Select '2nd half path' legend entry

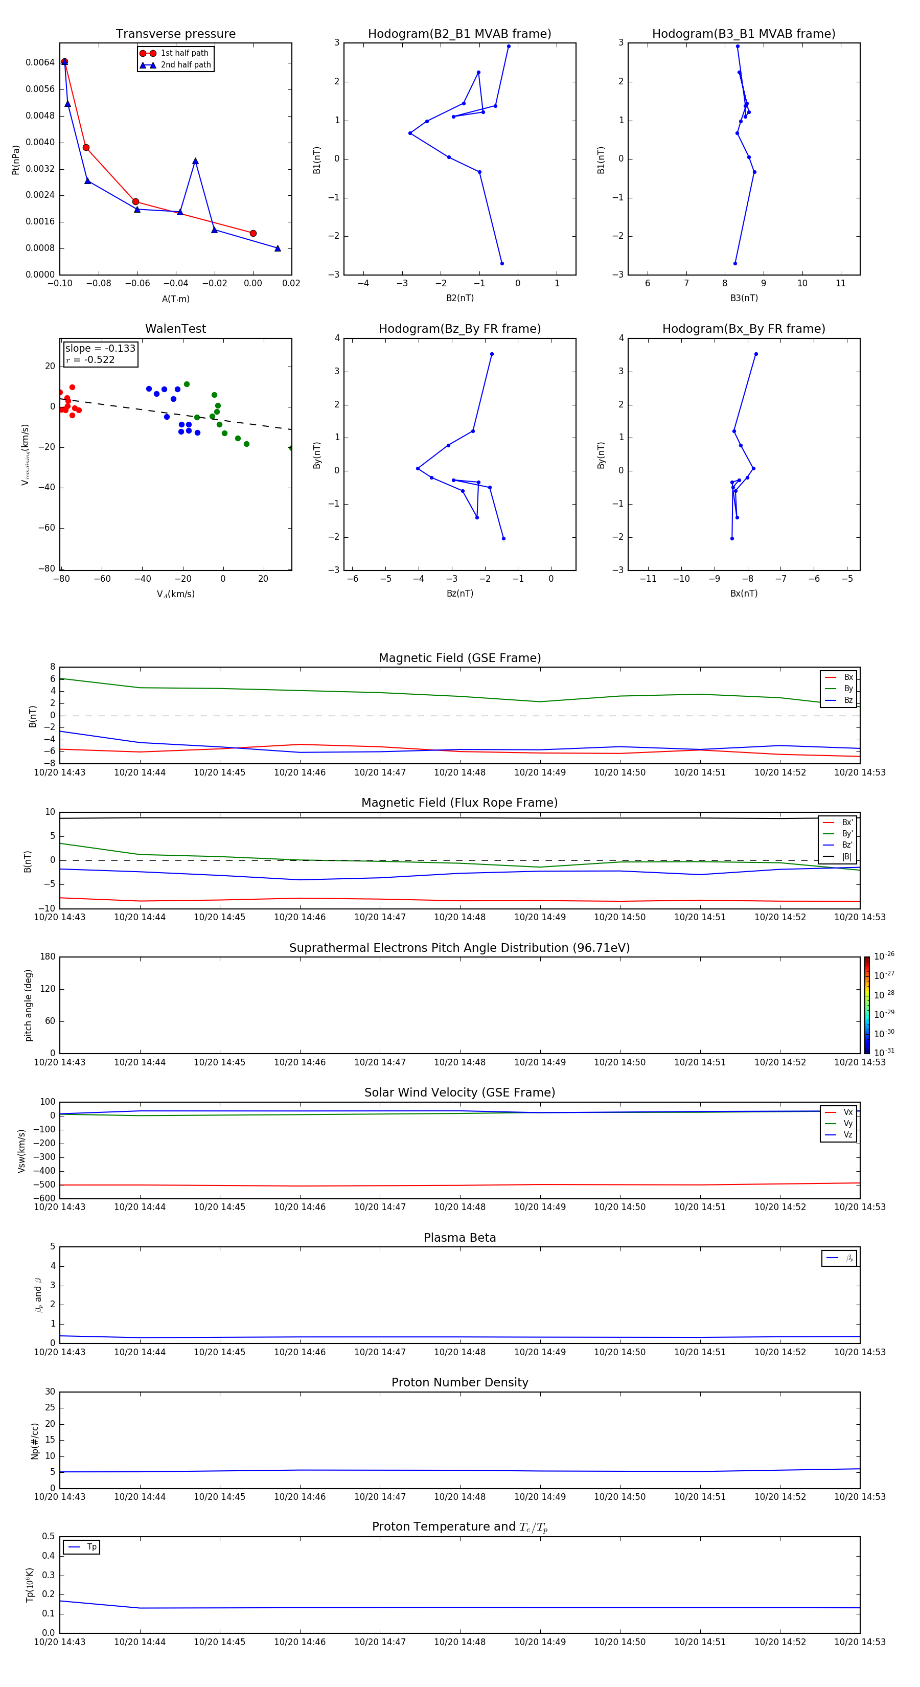point(175,65)
